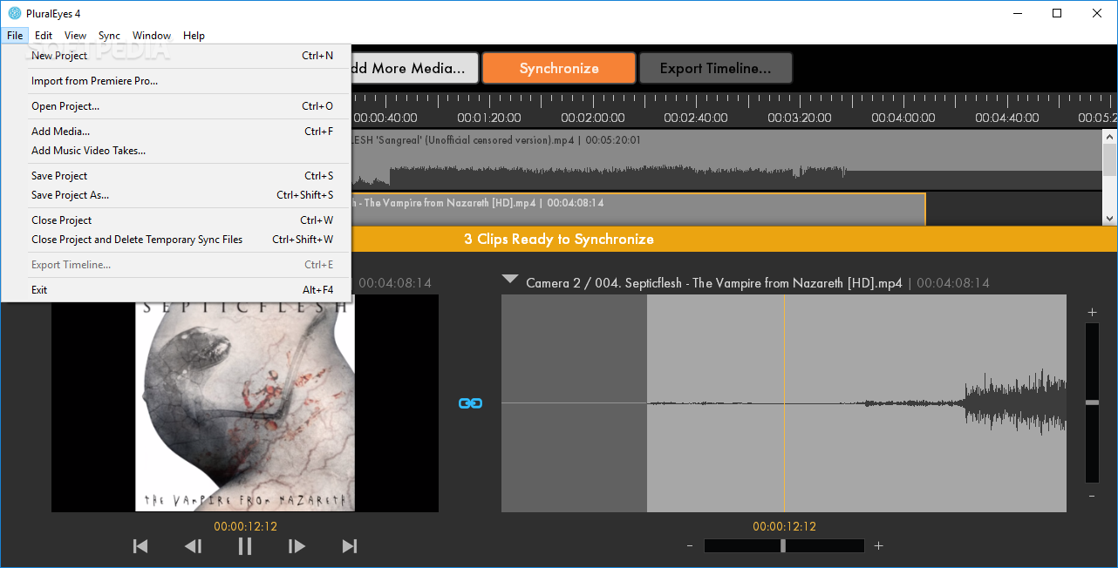Screen dimensions: 1118x568
Task: Collapse the Camera 2 clip disclosure triangle
Action: 510,281
